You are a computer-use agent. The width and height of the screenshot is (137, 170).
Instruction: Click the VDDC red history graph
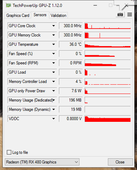(x=107, y=119)
